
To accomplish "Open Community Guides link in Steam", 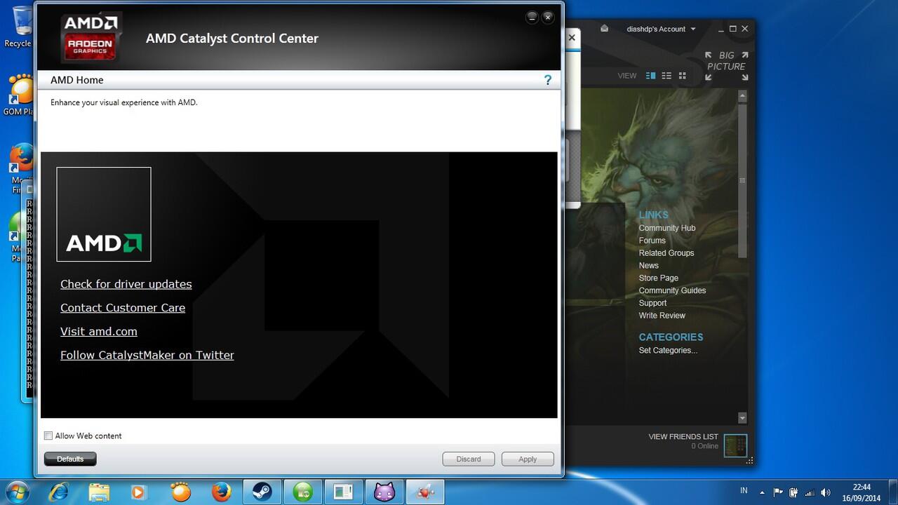I will pos(672,290).
